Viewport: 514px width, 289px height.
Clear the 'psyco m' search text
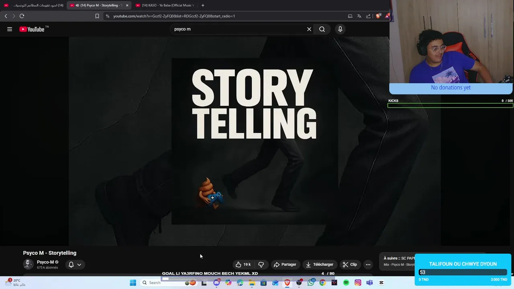309,29
